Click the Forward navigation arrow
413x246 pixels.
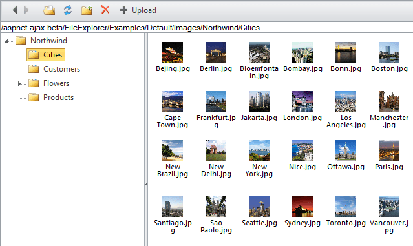coord(26,10)
